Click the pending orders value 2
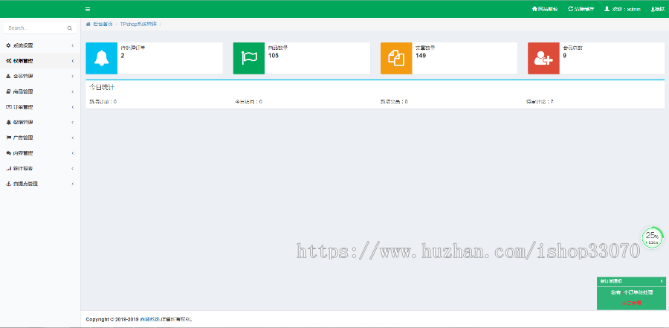Image resolution: width=669 pixels, height=328 pixels. coord(123,56)
